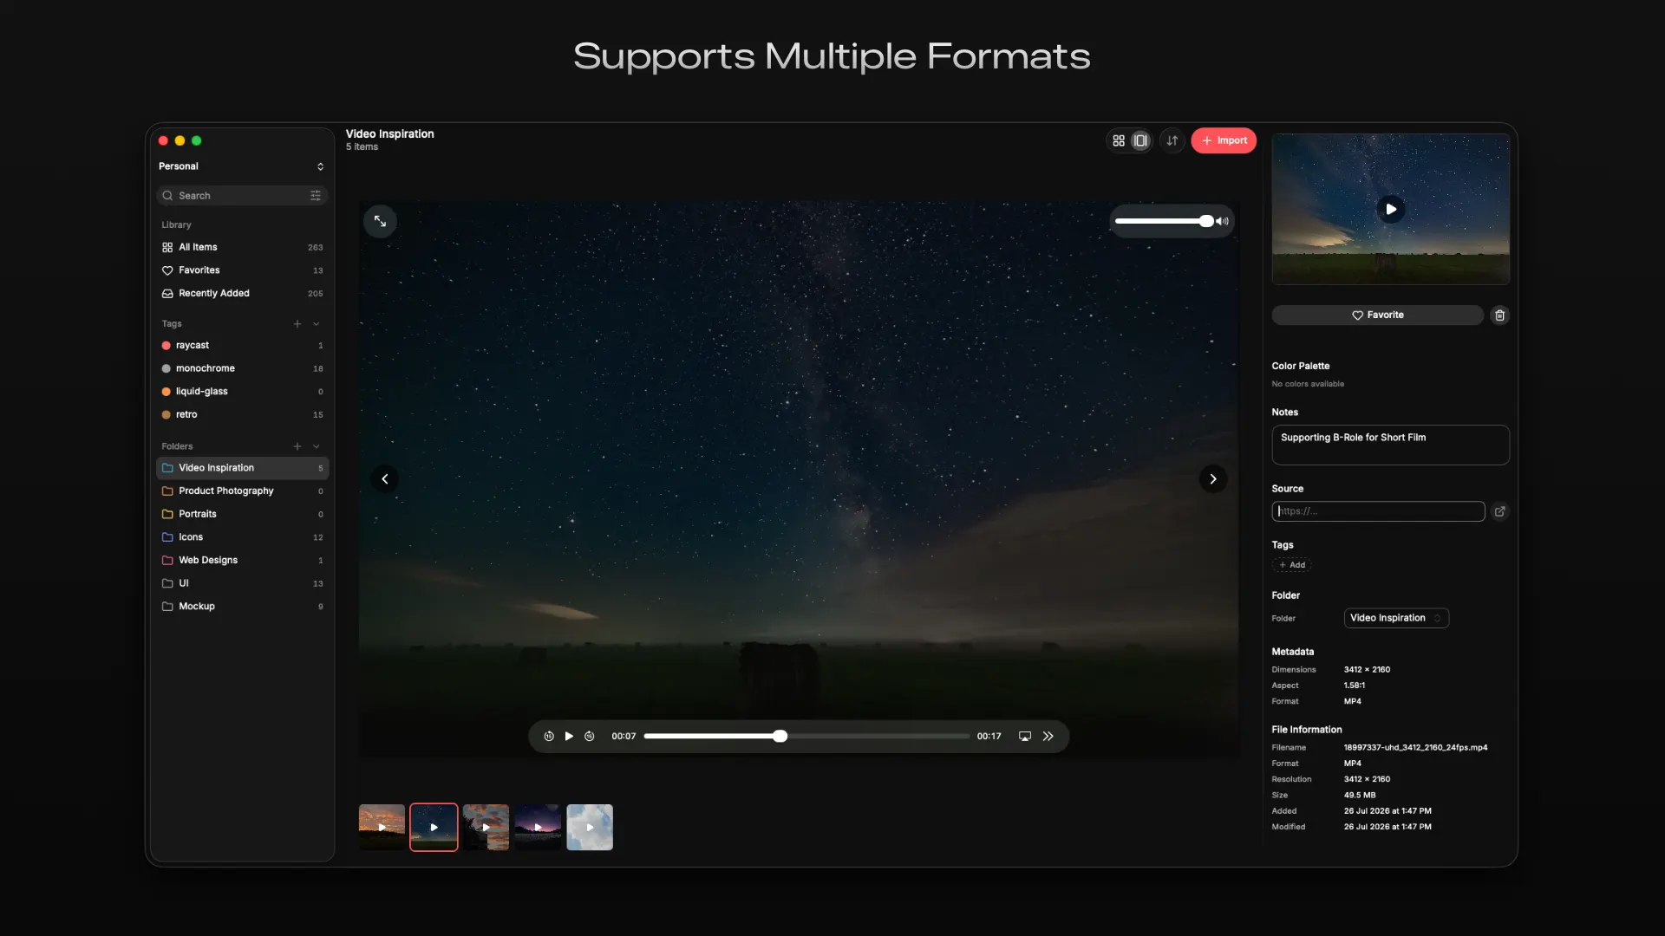
Task: Add a tag to this item
Action: coord(1292,565)
